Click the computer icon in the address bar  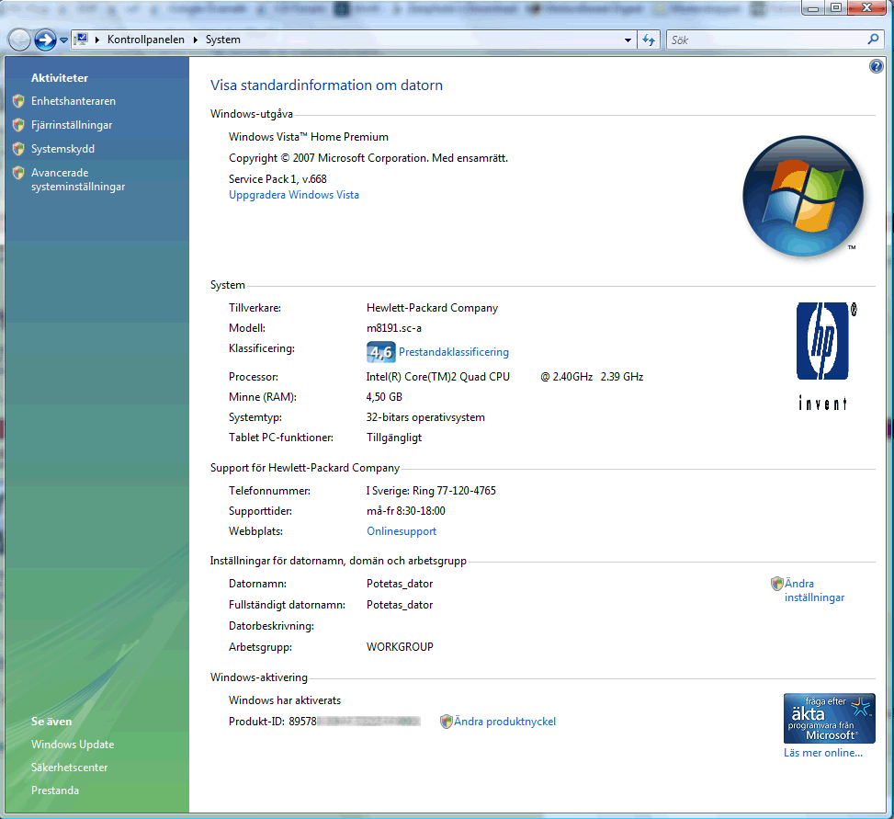(82, 40)
